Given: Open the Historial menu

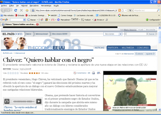Looking at the screenshot, I should pos(24,6).
